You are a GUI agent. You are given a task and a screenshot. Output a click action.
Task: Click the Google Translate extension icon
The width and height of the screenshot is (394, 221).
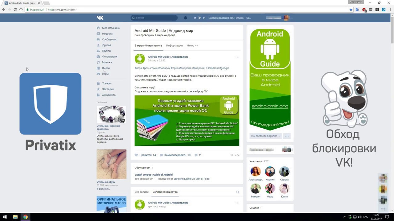[357, 10]
